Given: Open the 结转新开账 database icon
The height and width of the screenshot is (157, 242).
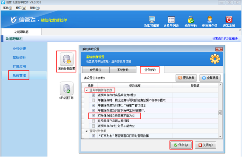Looking at the screenshot, I should (x=67, y=88).
